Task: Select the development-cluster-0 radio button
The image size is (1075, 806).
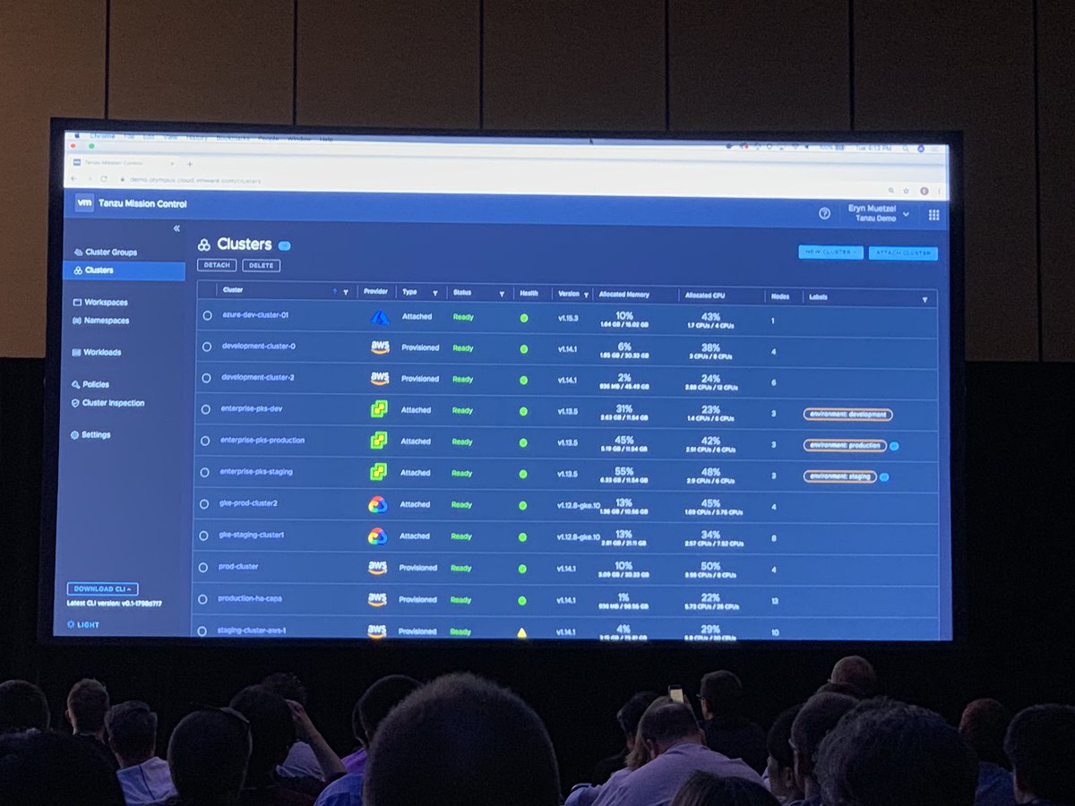Action: pos(207,347)
